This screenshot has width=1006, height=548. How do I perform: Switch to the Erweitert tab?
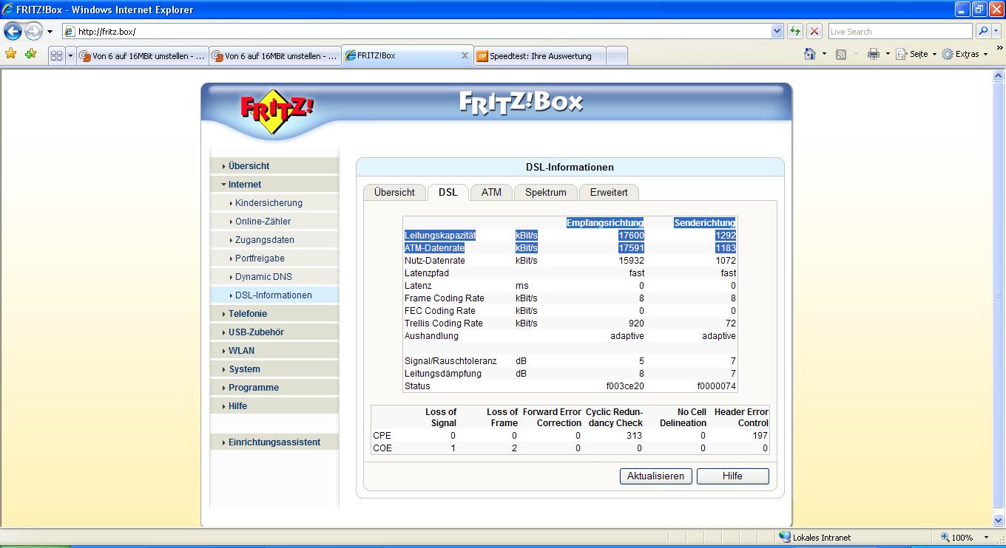(609, 192)
